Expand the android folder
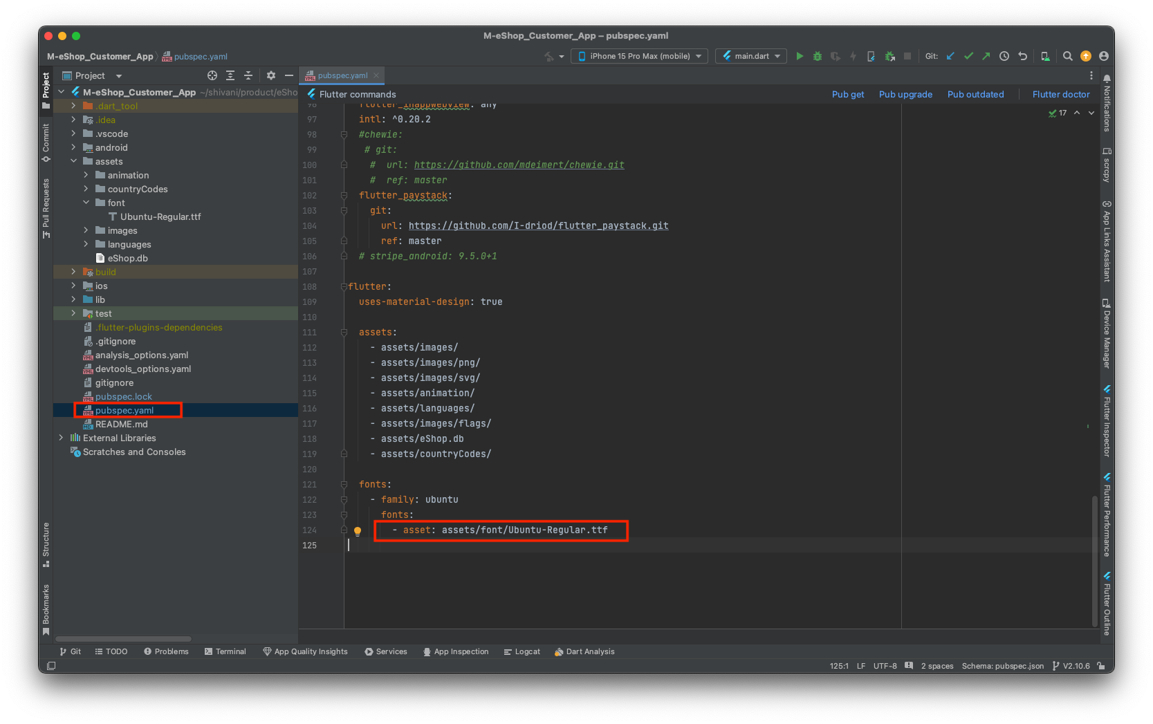1153x724 pixels. pyautogui.click(x=73, y=147)
